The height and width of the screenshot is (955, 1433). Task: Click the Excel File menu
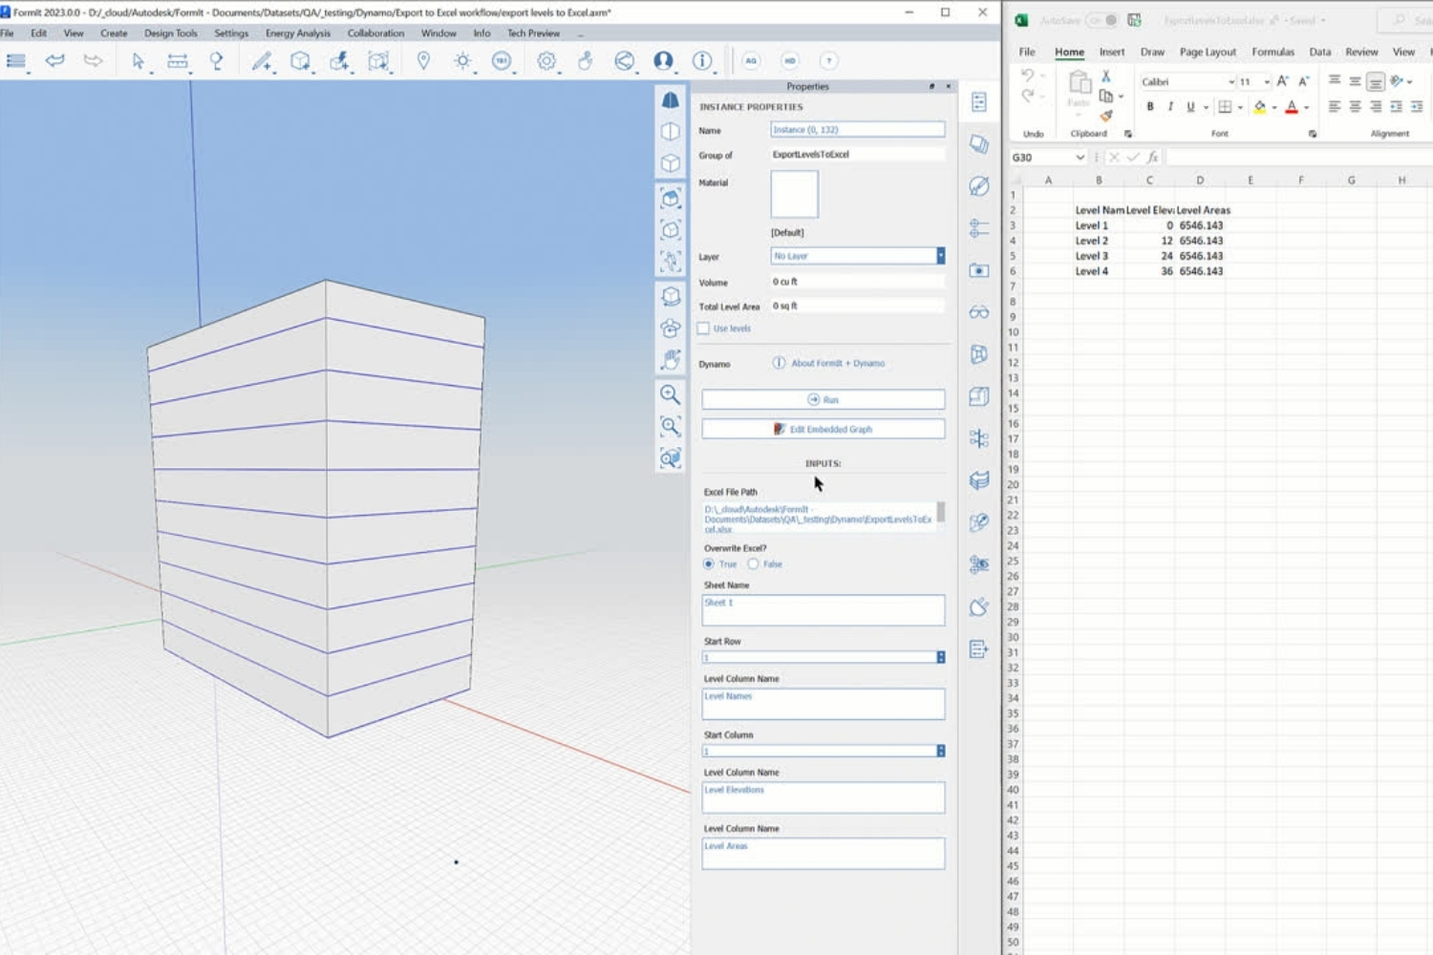pos(1027,53)
